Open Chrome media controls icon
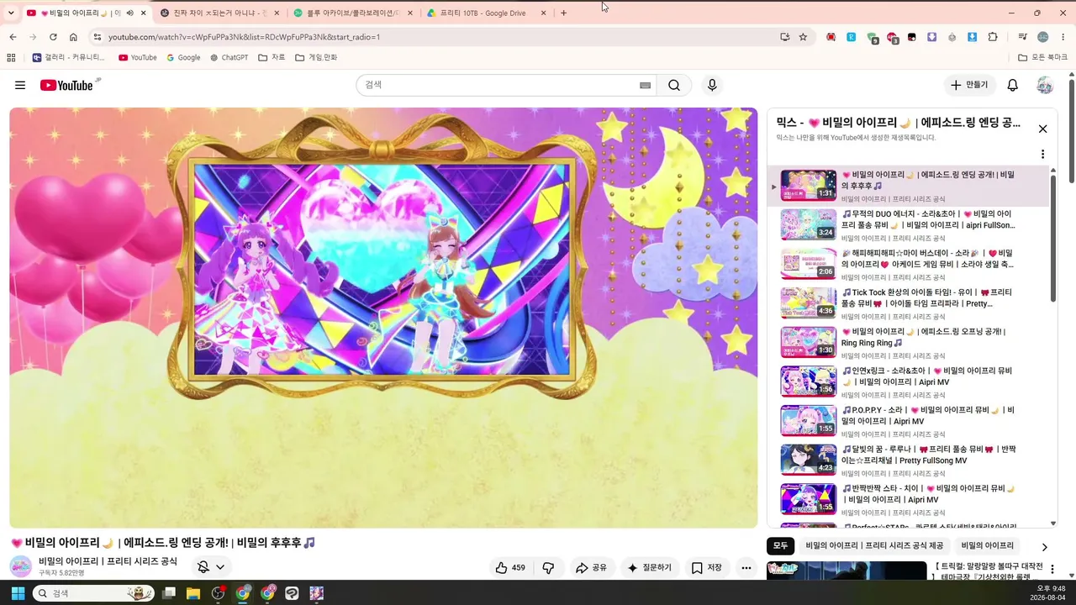This screenshot has height=605, width=1076. pyautogui.click(x=1022, y=37)
